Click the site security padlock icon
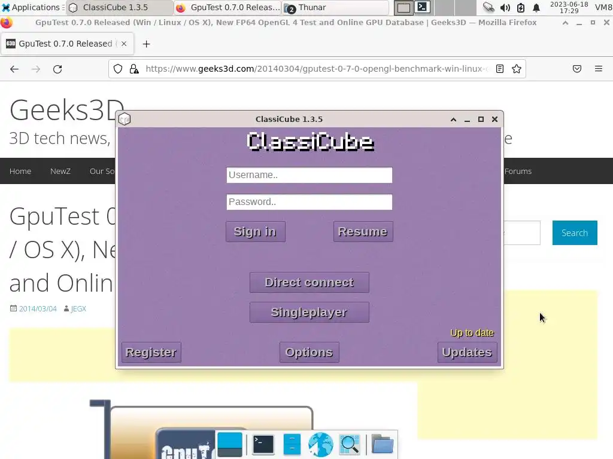Screen dimensions: 613x459 [134, 69]
